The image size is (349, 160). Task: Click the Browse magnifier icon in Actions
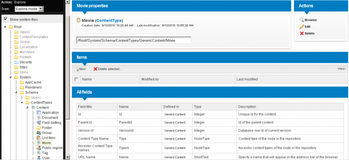301,20
